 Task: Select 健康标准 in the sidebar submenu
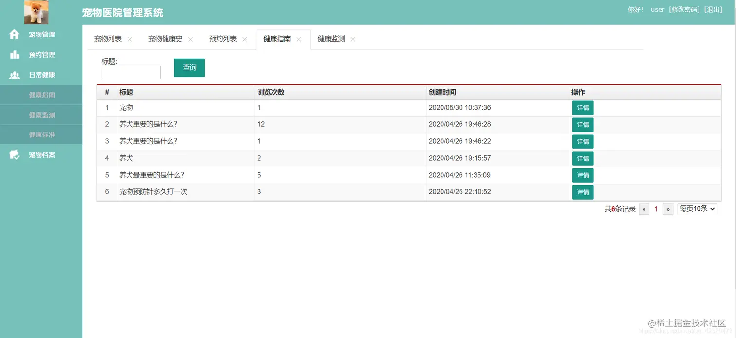tap(41, 135)
